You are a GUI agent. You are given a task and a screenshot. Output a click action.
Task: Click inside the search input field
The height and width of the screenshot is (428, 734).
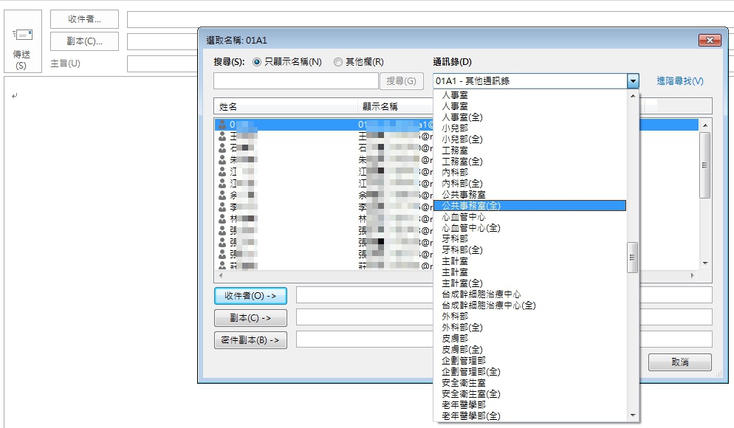(x=295, y=80)
